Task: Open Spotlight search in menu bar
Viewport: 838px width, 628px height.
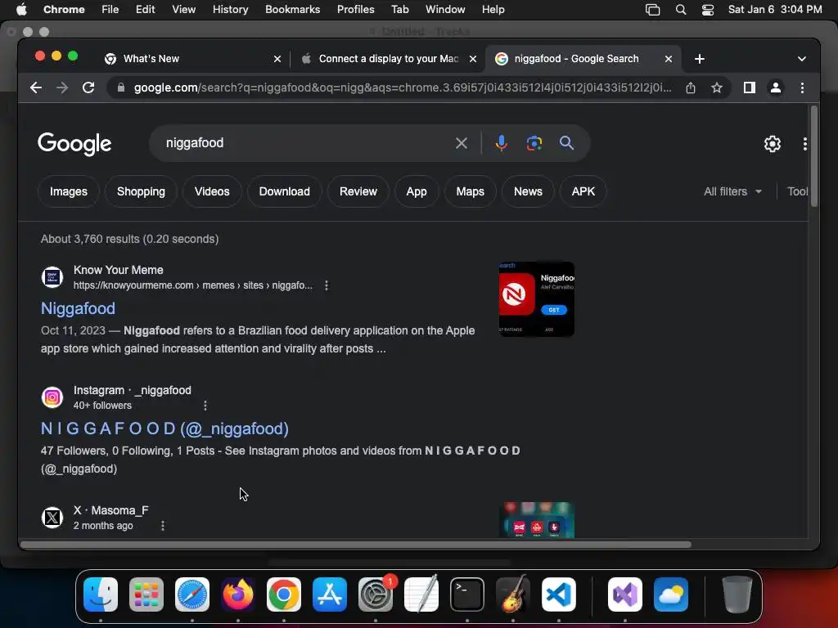Action: (x=680, y=10)
